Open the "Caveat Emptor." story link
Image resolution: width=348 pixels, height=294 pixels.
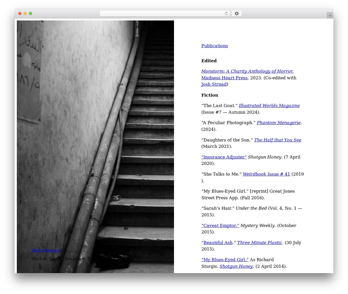tap(220, 225)
